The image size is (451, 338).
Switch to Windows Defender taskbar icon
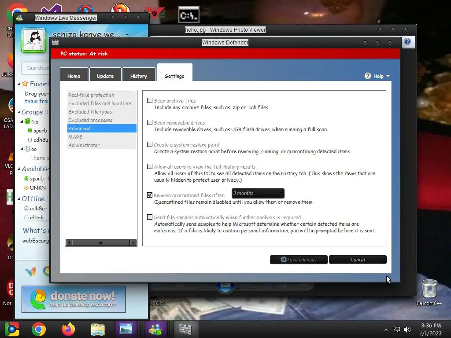pos(185,329)
